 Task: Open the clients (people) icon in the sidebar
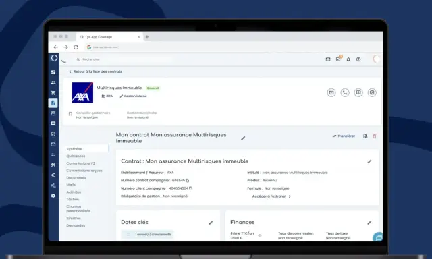pyautogui.click(x=53, y=82)
